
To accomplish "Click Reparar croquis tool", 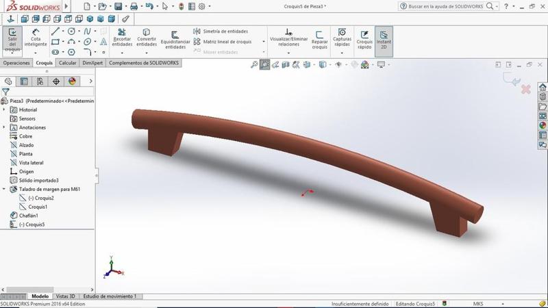I will point(319,40).
